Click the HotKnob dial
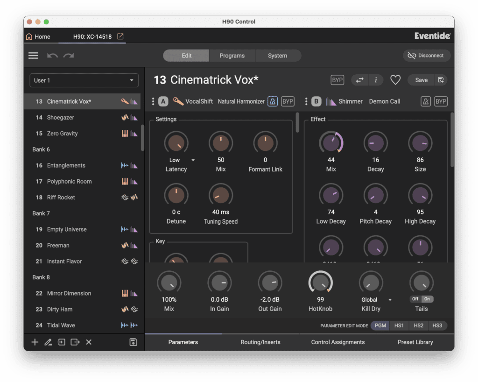The width and height of the screenshot is (478, 382). (x=320, y=282)
